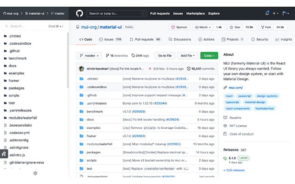Click the settings gear at sidebar bottom
This screenshot has height=184, width=295.
(35, 173)
